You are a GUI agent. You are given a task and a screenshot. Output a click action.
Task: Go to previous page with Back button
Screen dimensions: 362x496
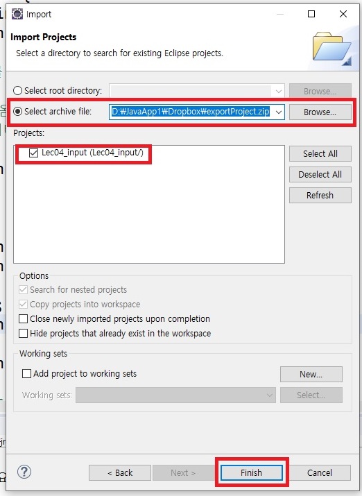tap(120, 472)
